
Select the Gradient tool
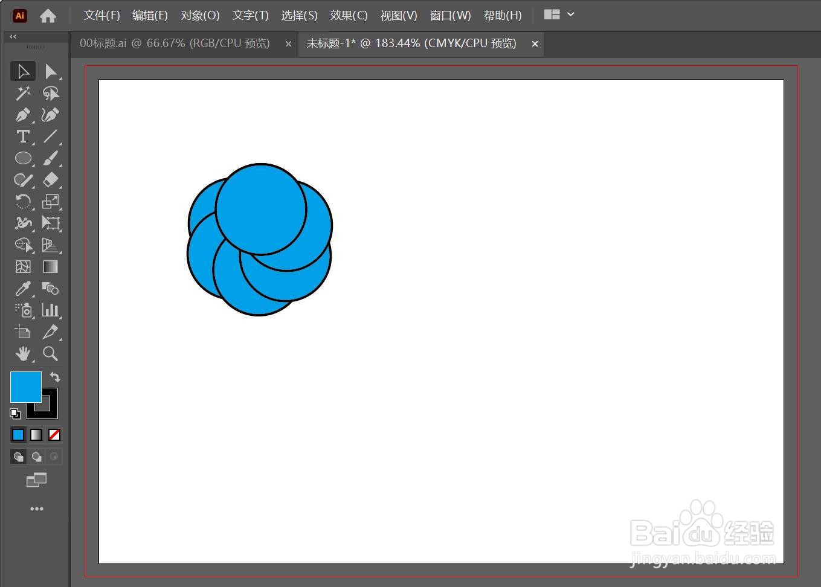(x=51, y=267)
